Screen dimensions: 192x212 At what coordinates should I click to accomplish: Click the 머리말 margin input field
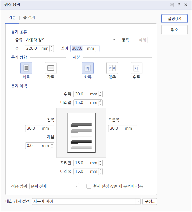tap(86, 103)
